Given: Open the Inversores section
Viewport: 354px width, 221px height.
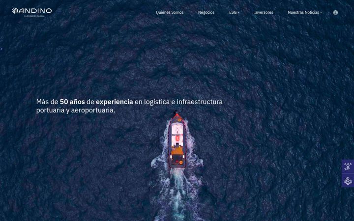Looking at the screenshot, I should (264, 12).
